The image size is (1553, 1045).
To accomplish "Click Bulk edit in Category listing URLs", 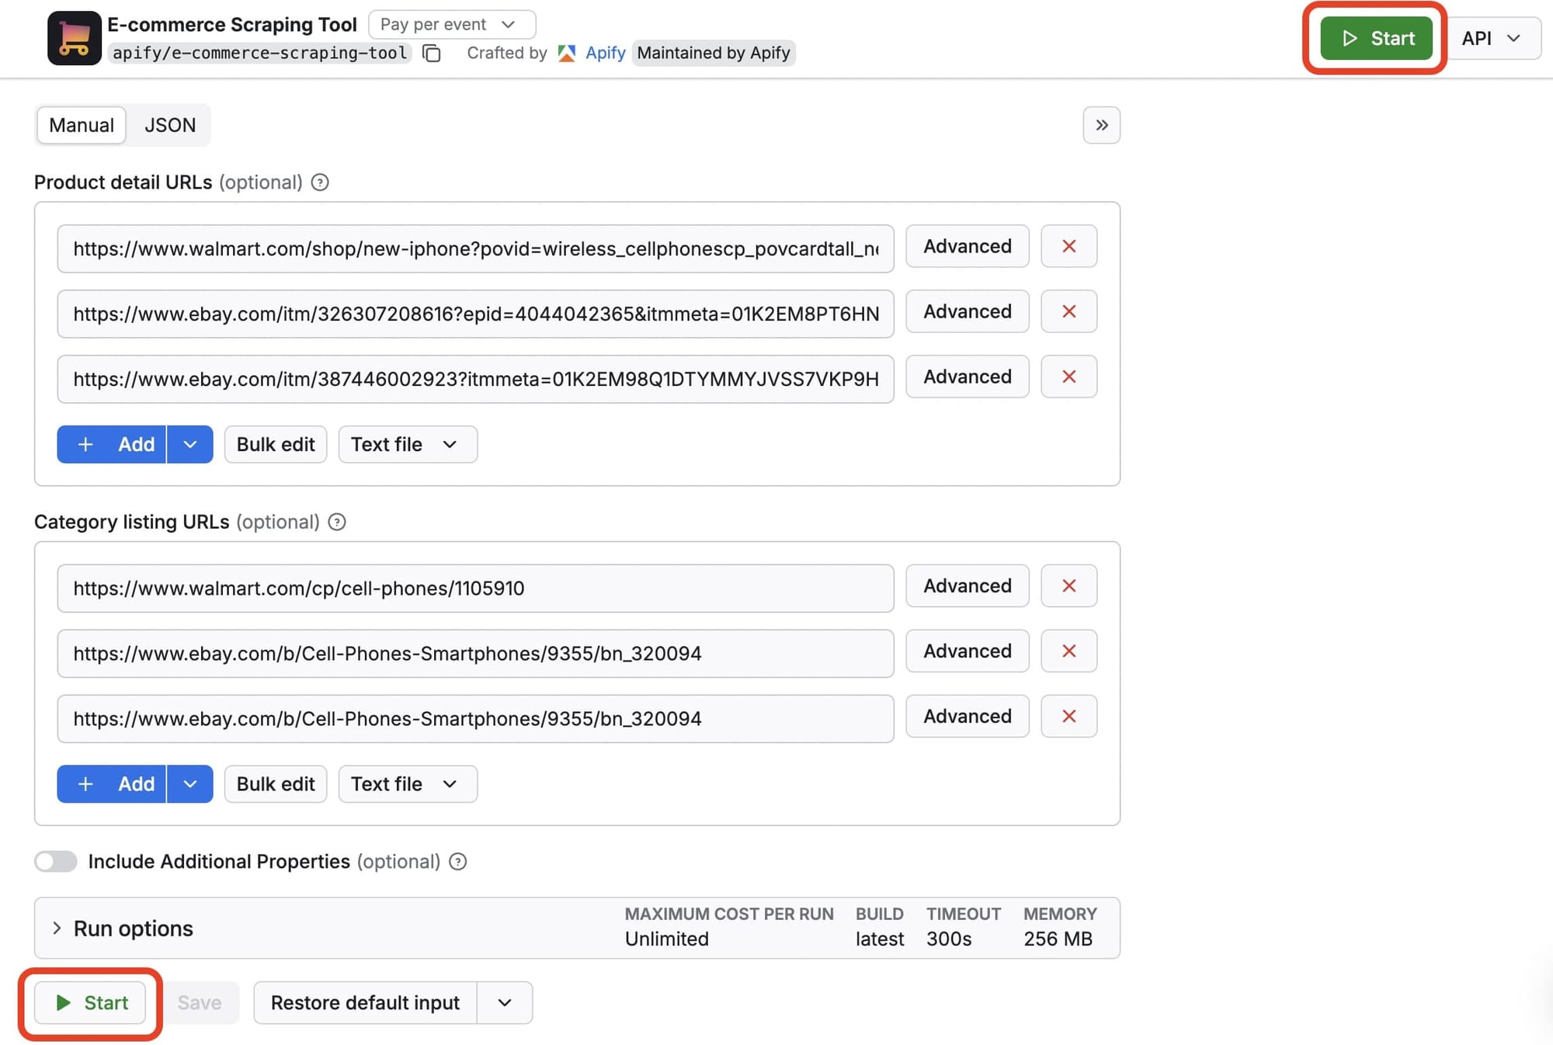I will coord(276,784).
